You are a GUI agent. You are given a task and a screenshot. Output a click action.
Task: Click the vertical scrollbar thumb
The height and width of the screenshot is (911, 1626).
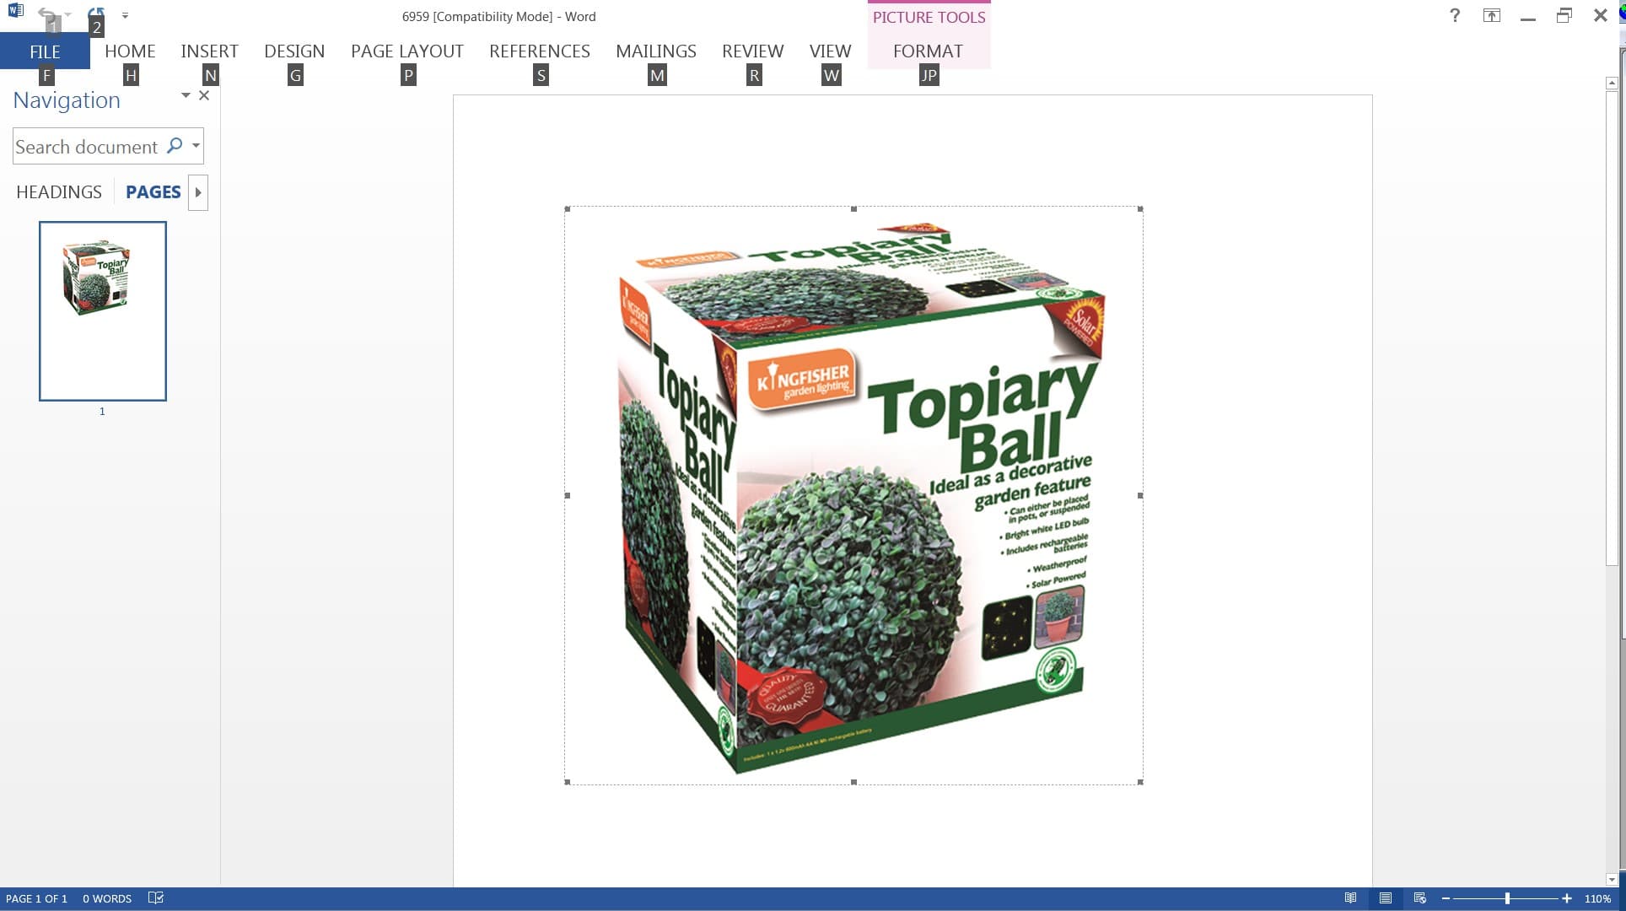[1612, 327]
